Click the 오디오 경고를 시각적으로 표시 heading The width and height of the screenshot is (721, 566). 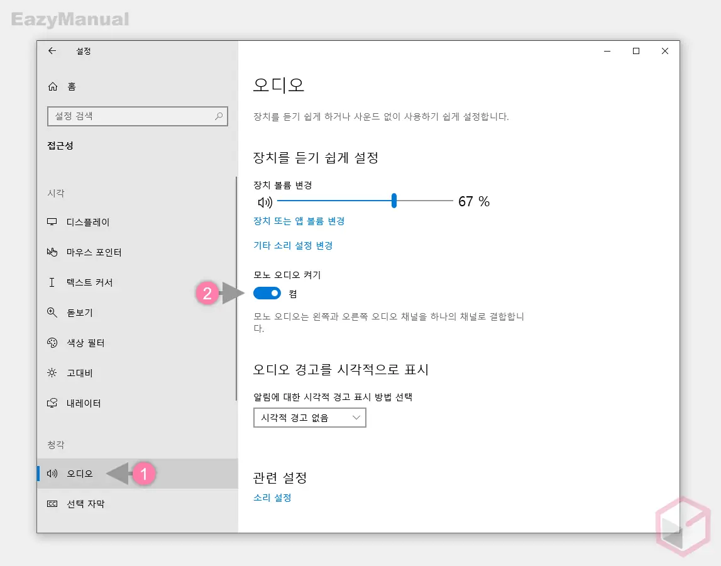tap(341, 370)
